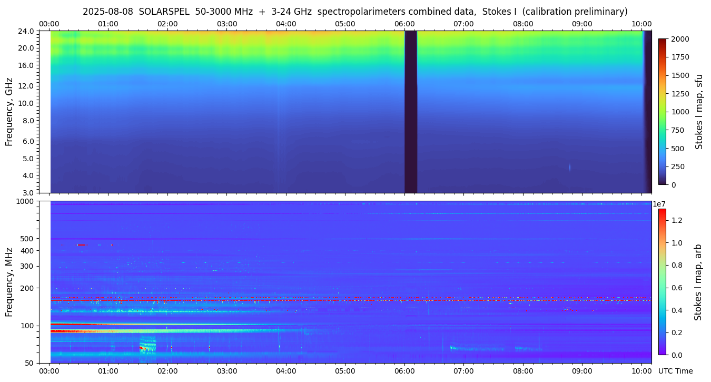
Task: Click the red streak at 450 MHz
Action: 80,244
